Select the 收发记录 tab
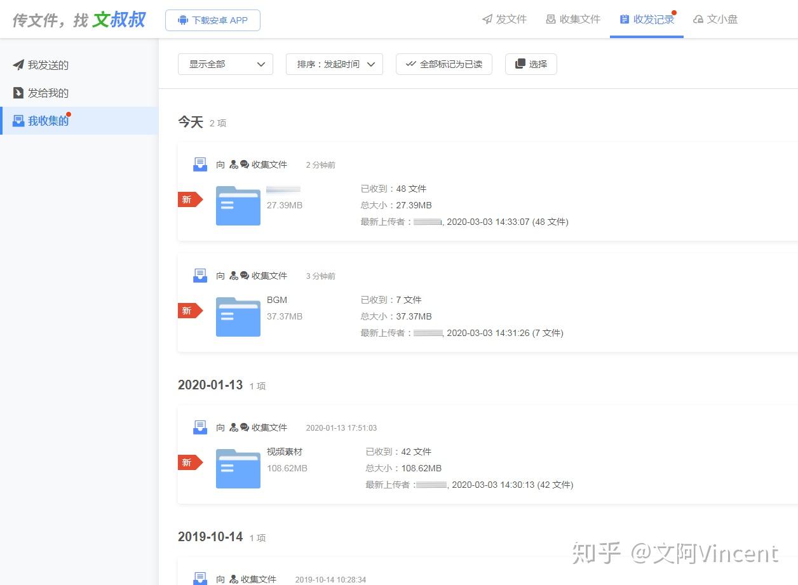 pos(647,19)
